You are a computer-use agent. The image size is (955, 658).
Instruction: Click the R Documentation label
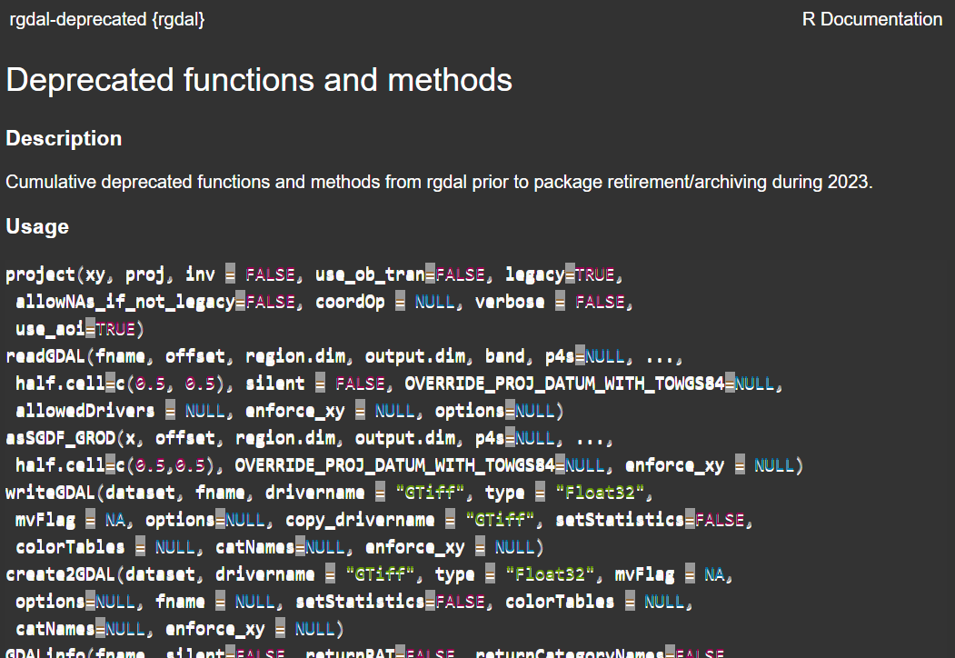point(871,19)
